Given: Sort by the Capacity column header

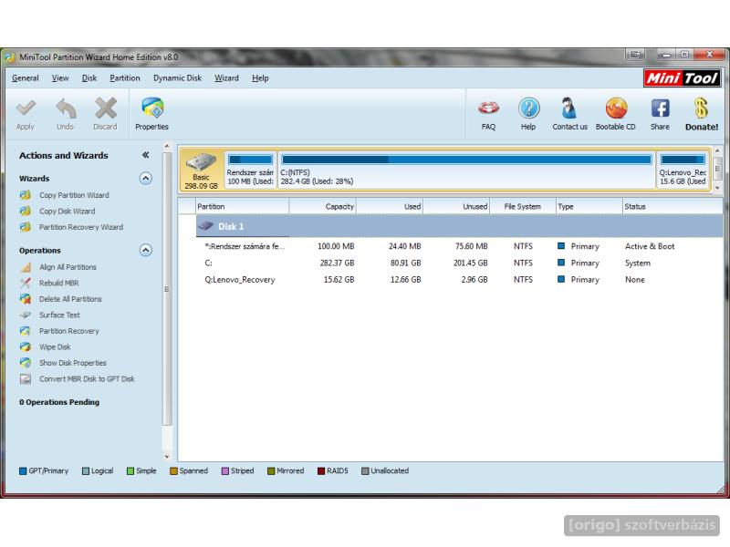Looking at the screenshot, I should [323, 206].
